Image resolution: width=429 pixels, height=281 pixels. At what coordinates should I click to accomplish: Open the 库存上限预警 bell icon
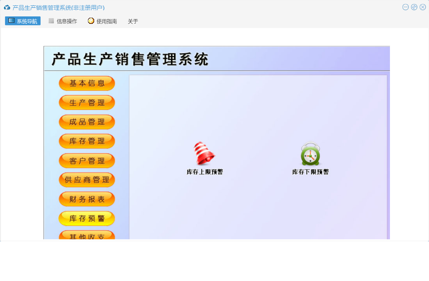[204, 153]
